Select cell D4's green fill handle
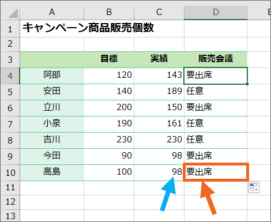This screenshot has height=222, width=271. click(247, 84)
